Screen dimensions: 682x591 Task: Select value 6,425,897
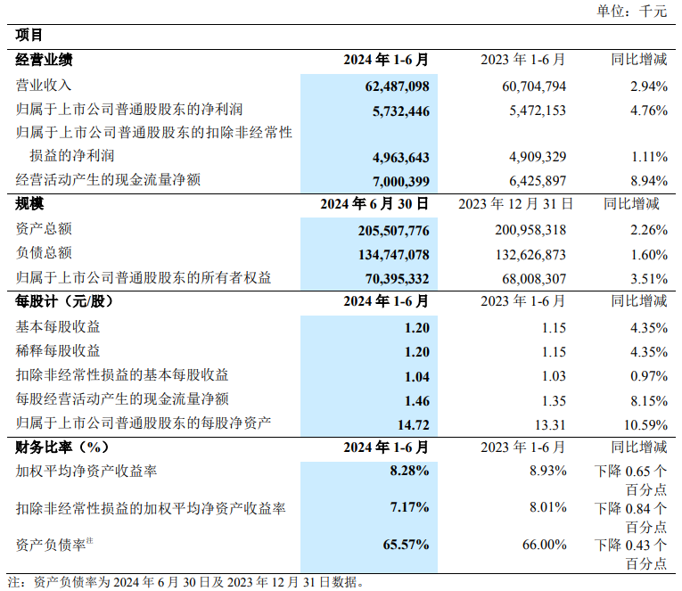538,180
